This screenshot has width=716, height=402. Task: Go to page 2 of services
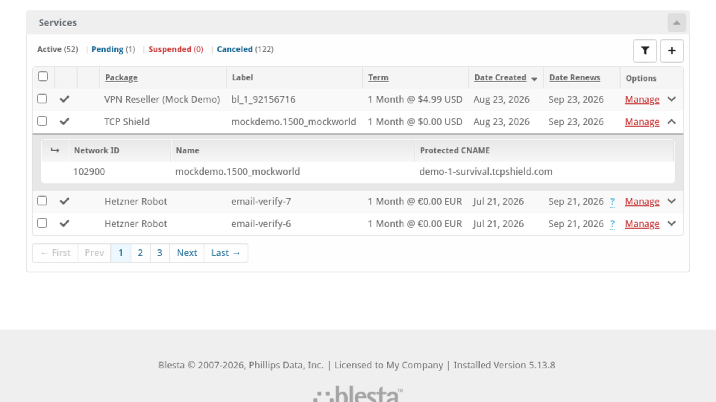[140, 253]
